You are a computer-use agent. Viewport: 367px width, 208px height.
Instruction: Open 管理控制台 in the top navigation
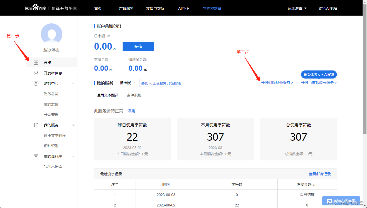pos(212,8)
